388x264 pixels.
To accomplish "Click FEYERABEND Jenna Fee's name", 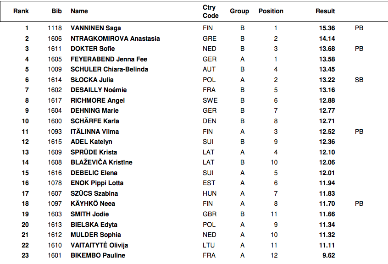I will point(109,59).
